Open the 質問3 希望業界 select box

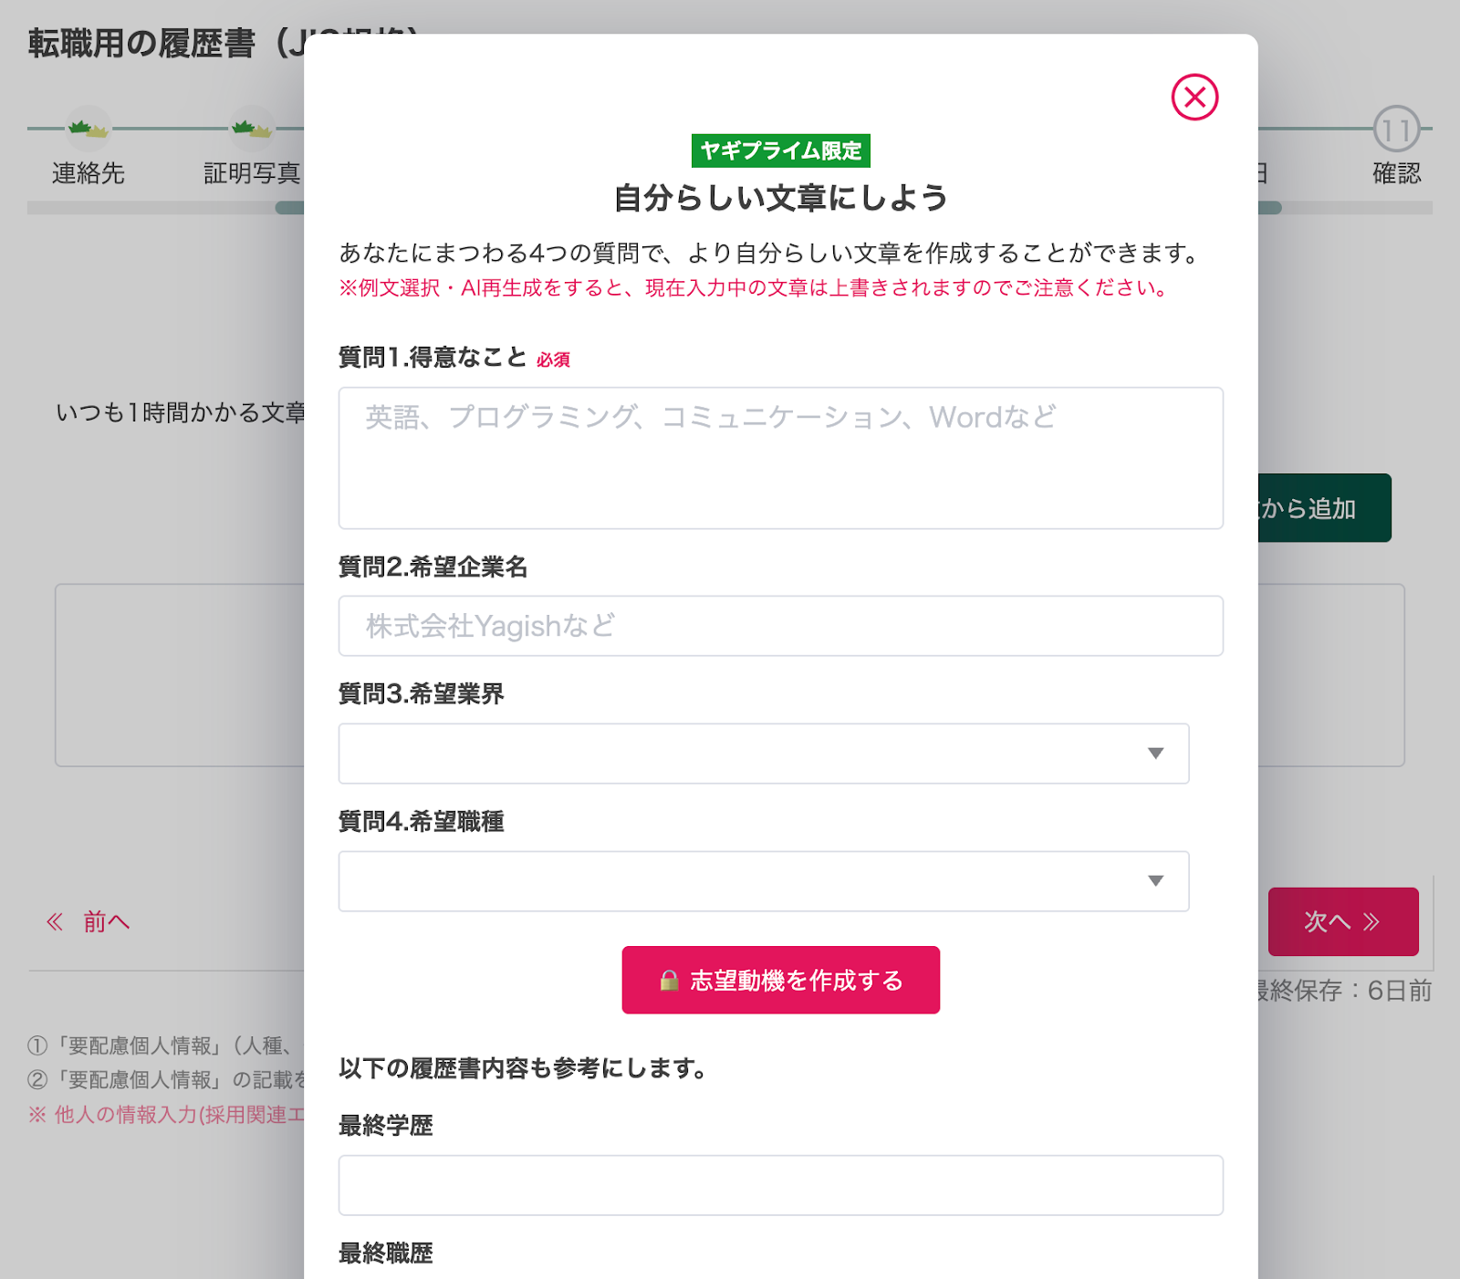763,754
